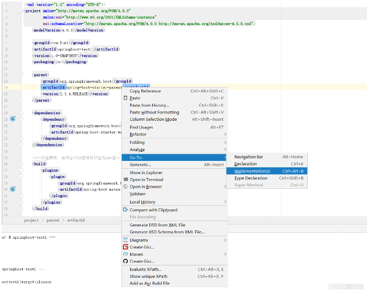Click springboot-test1 artifactId text on line 8
Viewport: 368px width, 292px height.
point(75,49)
